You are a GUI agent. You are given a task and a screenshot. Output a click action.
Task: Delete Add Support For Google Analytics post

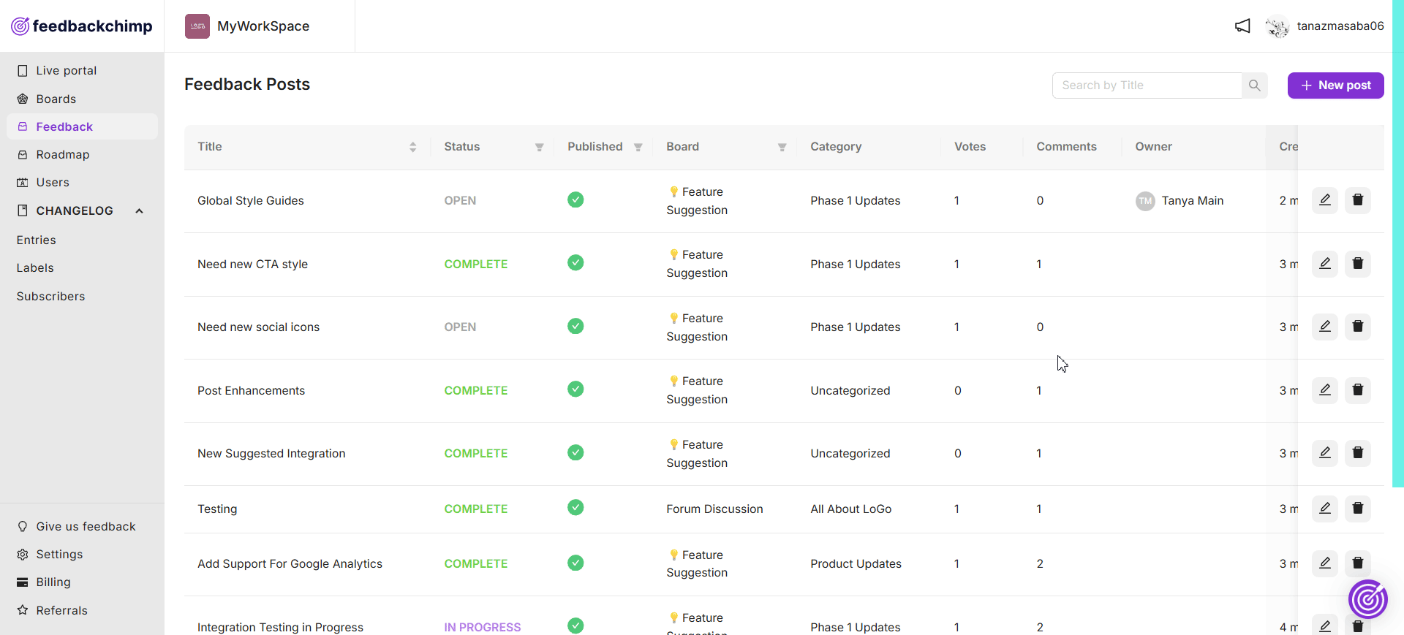pyautogui.click(x=1357, y=563)
